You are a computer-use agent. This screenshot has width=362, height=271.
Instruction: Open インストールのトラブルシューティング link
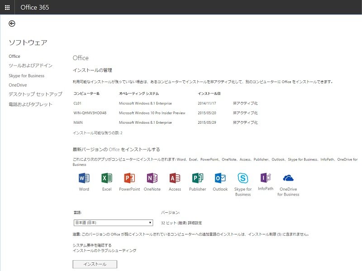pyautogui.click(x=105, y=251)
